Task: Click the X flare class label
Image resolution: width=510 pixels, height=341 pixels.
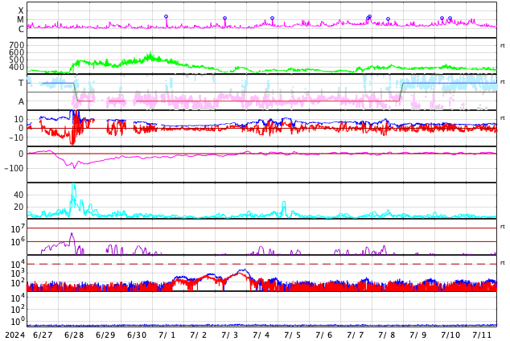Action: tap(21, 10)
